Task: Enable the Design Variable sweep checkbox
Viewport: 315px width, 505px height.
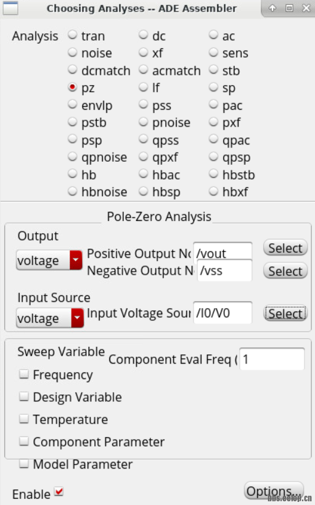Action: point(24,396)
